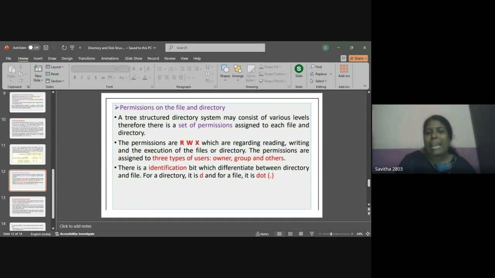The image size is (495, 278).
Task: Open the Layout dropdown
Action: click(x=55, y=67)
